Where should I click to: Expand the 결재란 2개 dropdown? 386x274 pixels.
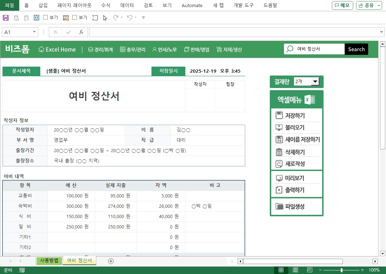coord(315,82)
